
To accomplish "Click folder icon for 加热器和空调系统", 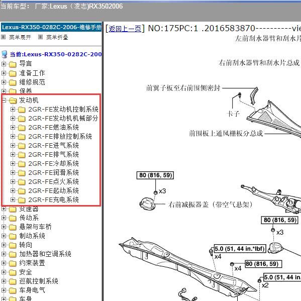I will click(13, 254).
